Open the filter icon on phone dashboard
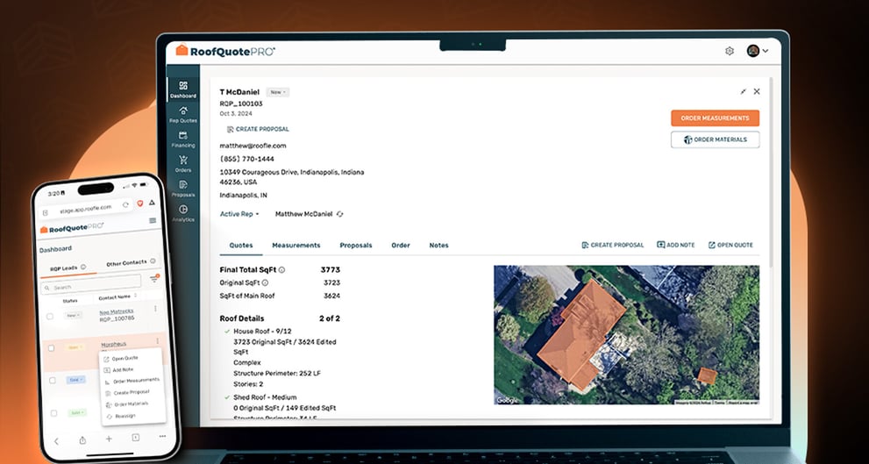Viewport: 869px width, 464px height. (x=154, y=278)
